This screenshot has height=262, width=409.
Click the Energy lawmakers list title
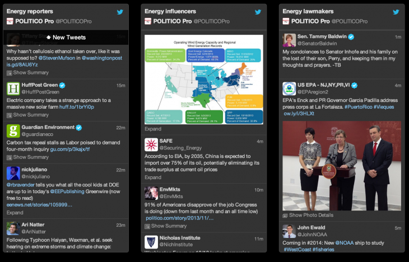click(308, 11)
